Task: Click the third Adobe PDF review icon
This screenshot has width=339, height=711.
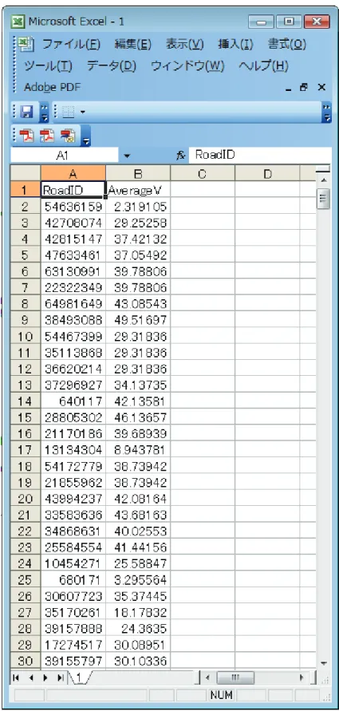Action: pos(66,135)
